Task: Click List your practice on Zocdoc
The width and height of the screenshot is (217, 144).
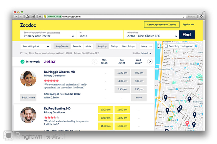Action: coord(162,25)
